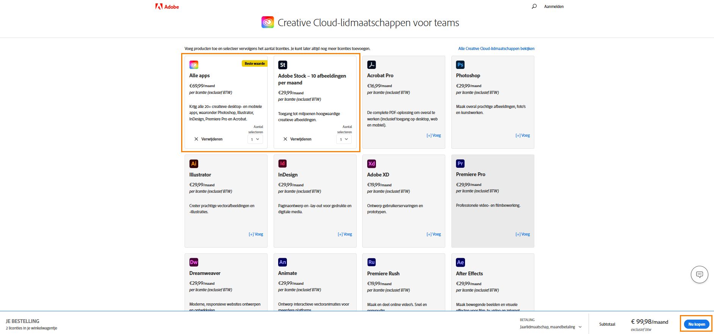Click the Adobe XD Xd icon
Viewport: 714px width, 334px height.
pos(371,164)
